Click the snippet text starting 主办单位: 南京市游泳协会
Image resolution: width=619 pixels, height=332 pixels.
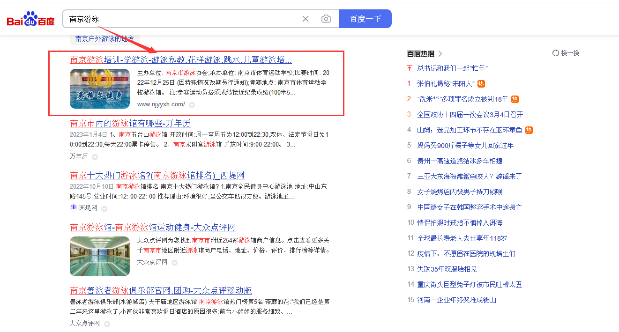pyautogui.click(x=233, y=83)
